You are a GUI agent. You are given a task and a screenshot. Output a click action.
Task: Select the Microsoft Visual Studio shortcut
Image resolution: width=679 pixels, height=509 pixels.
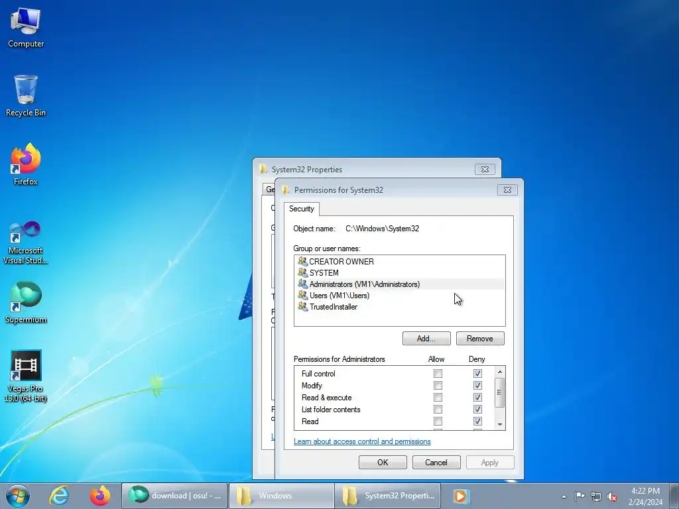[x=26, y=243]
